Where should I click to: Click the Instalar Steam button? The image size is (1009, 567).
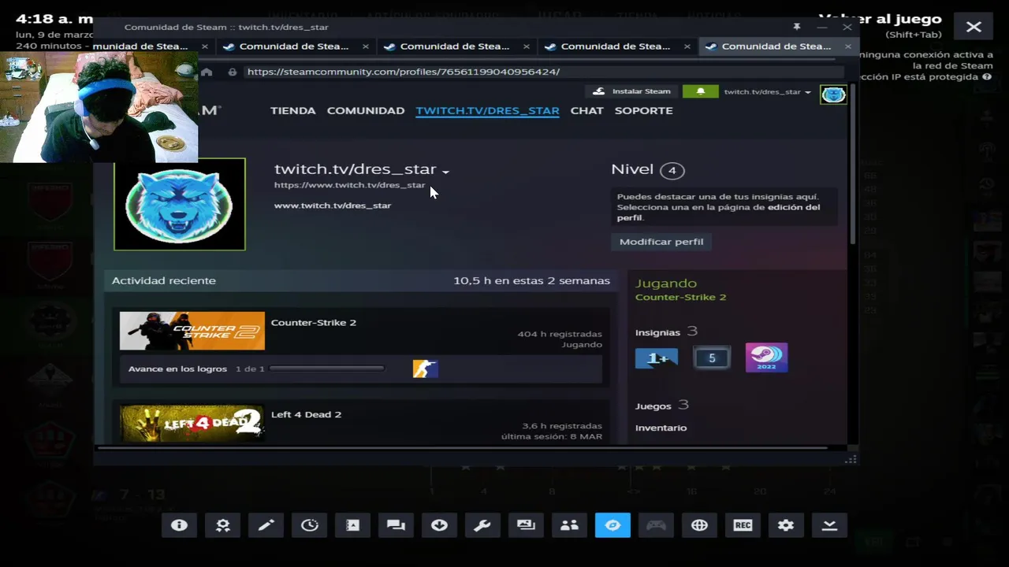pyautogui.click(x=631, y=91)
